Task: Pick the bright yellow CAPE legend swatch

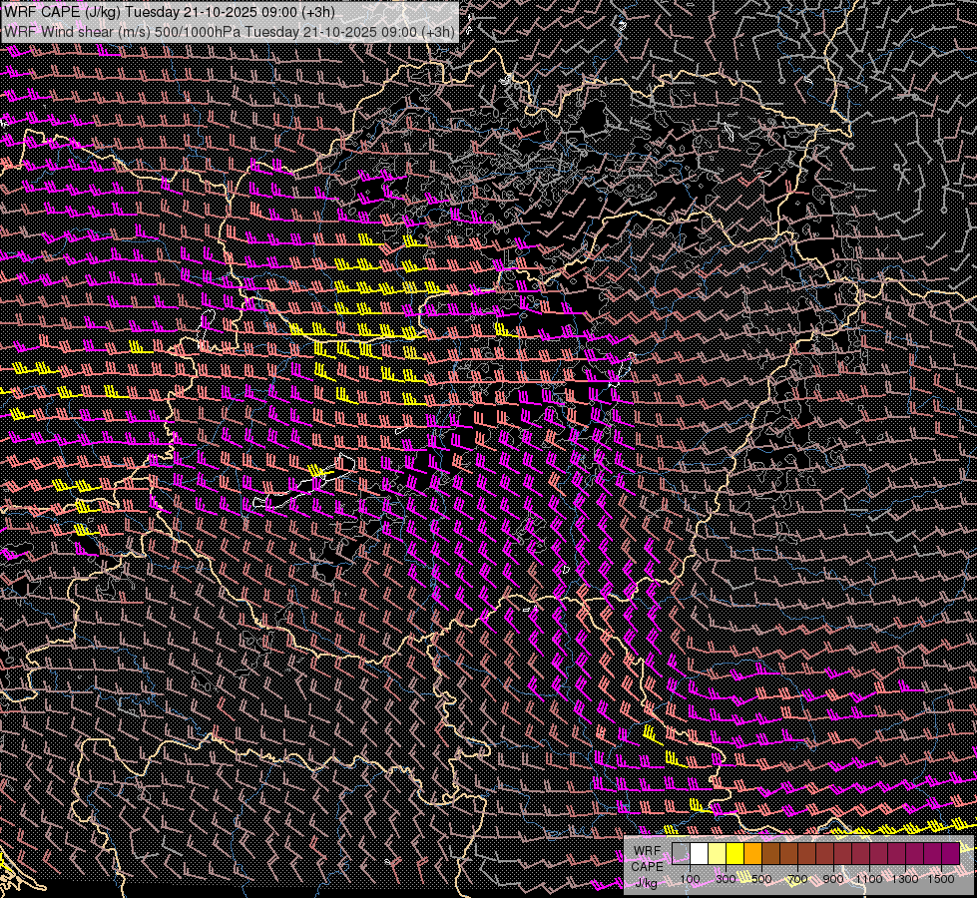Action: pos(735,854)
